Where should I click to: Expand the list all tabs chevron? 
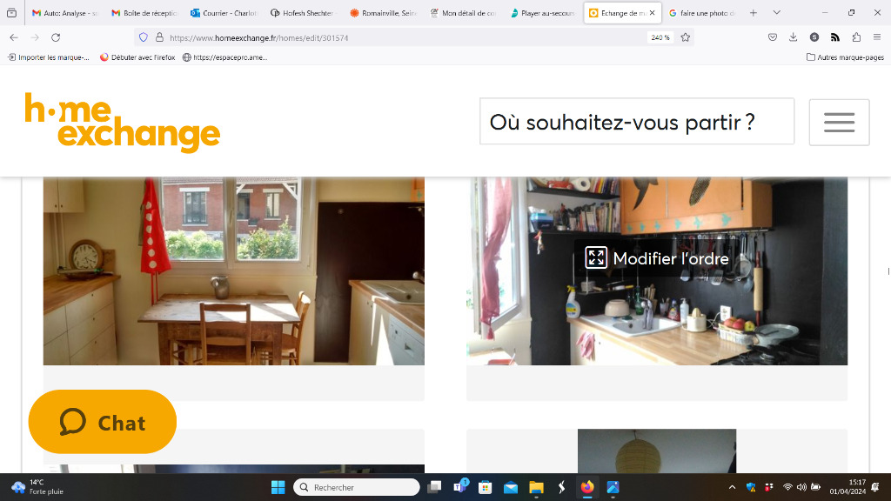776,12
